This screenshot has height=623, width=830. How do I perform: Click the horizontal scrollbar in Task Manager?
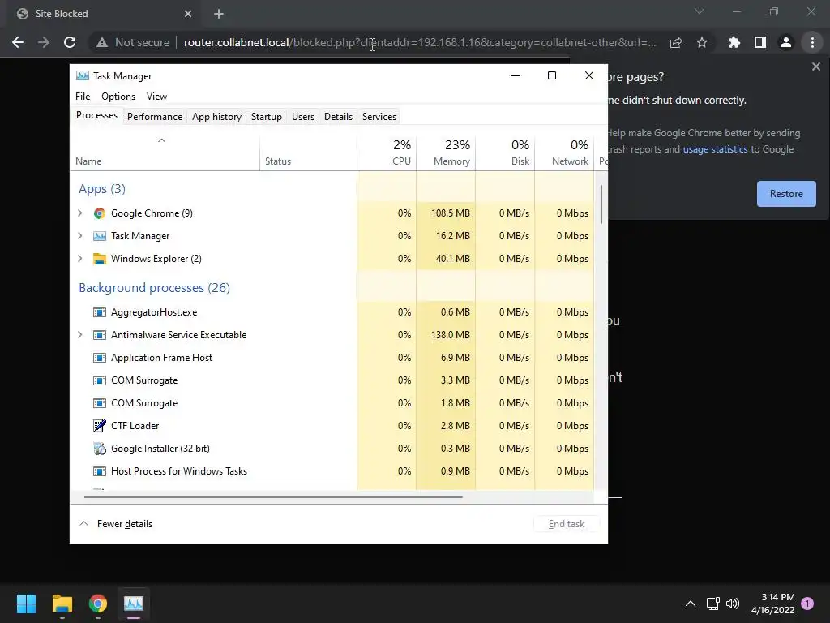273,497
